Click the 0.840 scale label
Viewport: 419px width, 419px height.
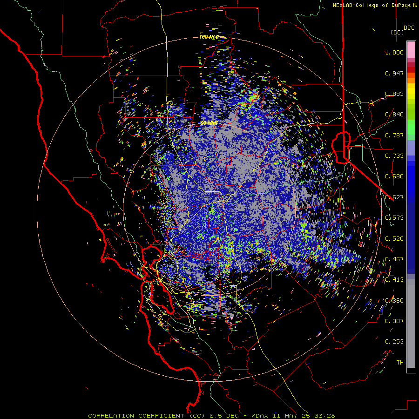[x=394, y=115]
